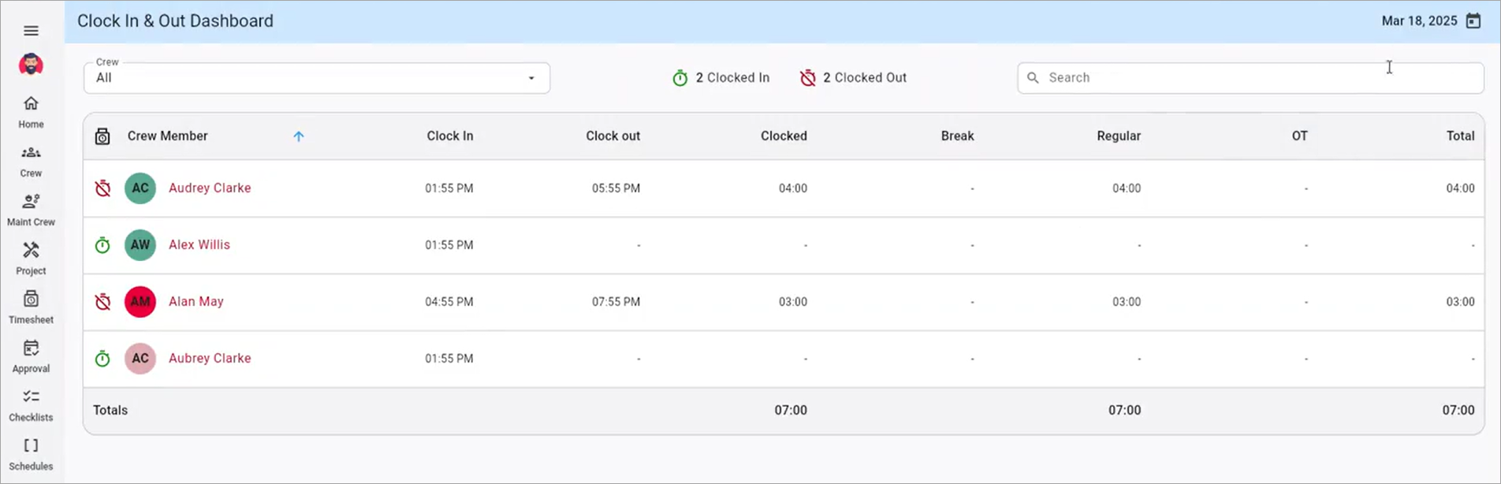Sort by OT column header
Image resolution: width=1501 pixels, height=484 pixels.
pyautogui.click(x=1300, y=136)
